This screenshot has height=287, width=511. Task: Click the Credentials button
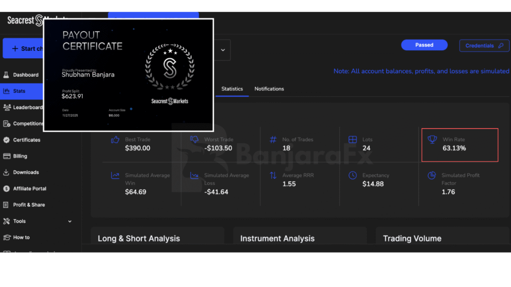tap(484, 45)
